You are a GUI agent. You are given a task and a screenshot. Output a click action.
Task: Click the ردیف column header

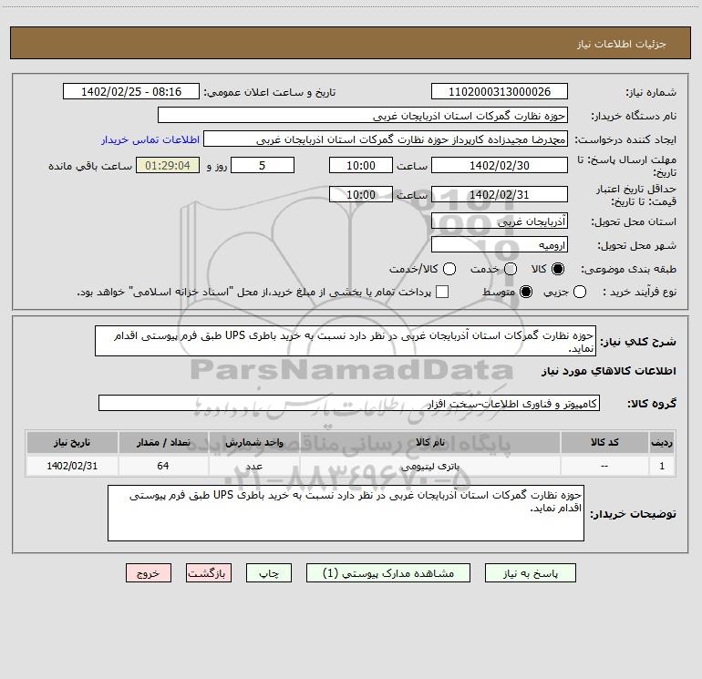662,442
